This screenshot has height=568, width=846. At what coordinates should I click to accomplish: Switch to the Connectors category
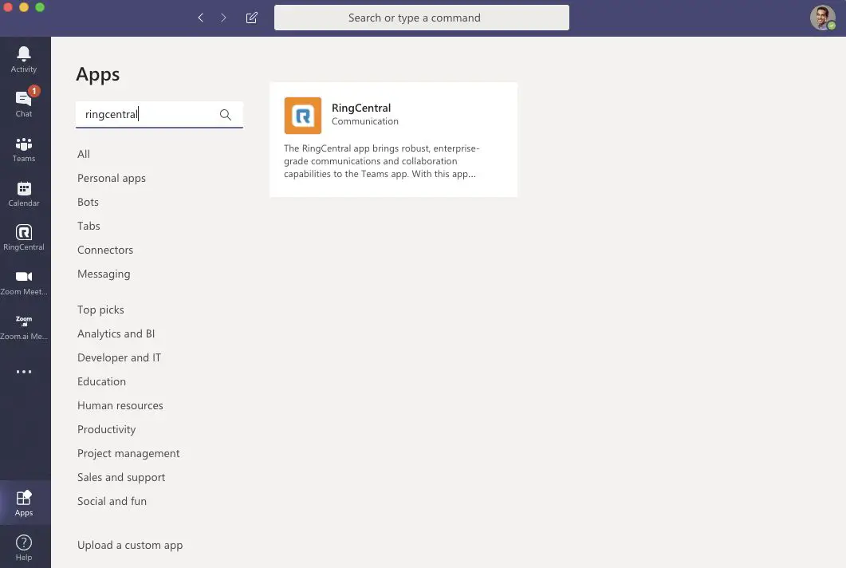(105, 250)
